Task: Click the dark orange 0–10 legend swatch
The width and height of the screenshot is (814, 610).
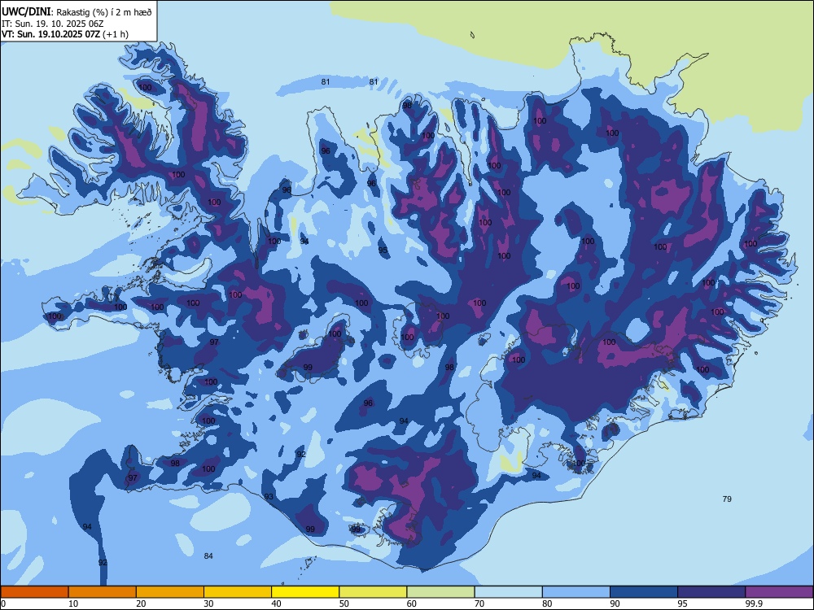Action: (34, 592)
